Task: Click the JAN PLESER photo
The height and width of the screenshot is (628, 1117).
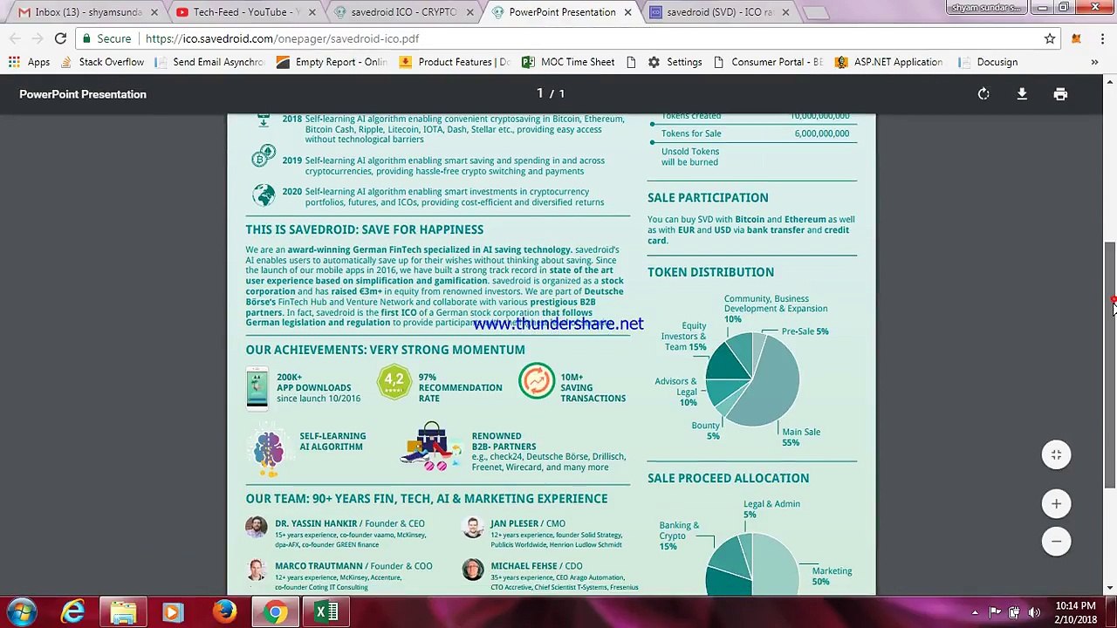Action: click(x=473, y=527)
